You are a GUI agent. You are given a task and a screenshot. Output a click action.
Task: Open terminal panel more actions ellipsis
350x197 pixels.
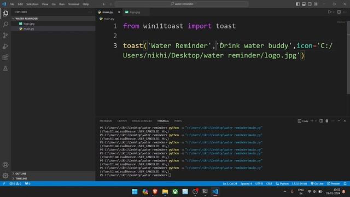[x=333, y=121]
